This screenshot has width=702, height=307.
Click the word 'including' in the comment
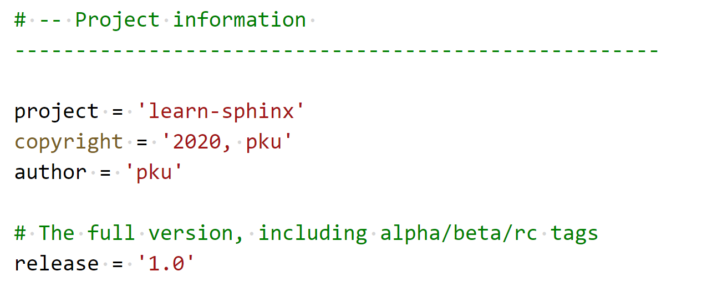312,233
